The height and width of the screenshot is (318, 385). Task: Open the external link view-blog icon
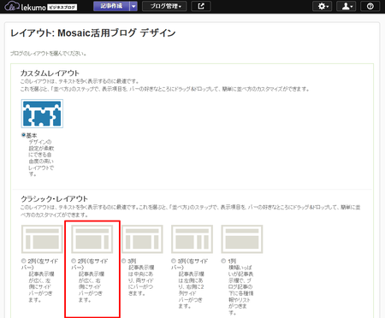point(201,6)
